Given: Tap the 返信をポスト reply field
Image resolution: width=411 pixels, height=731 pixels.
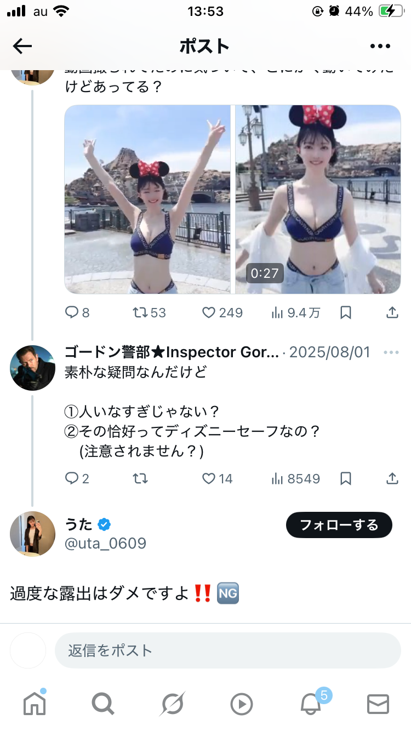Looking at the screenshot, I should pyautogui.click(x=227, y=650).
